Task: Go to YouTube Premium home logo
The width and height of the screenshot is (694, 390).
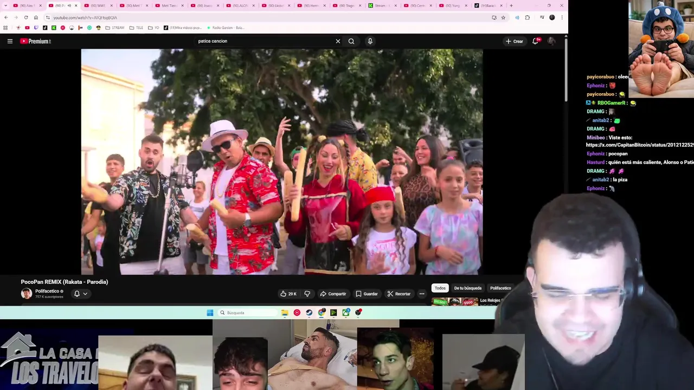Action: click(36, 41)
